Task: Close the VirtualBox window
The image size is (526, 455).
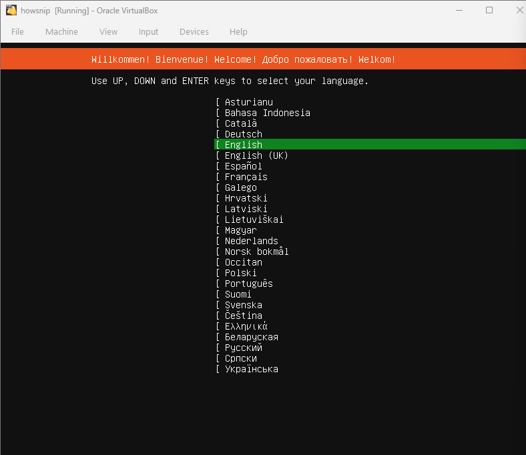Action: pos(519,11)
